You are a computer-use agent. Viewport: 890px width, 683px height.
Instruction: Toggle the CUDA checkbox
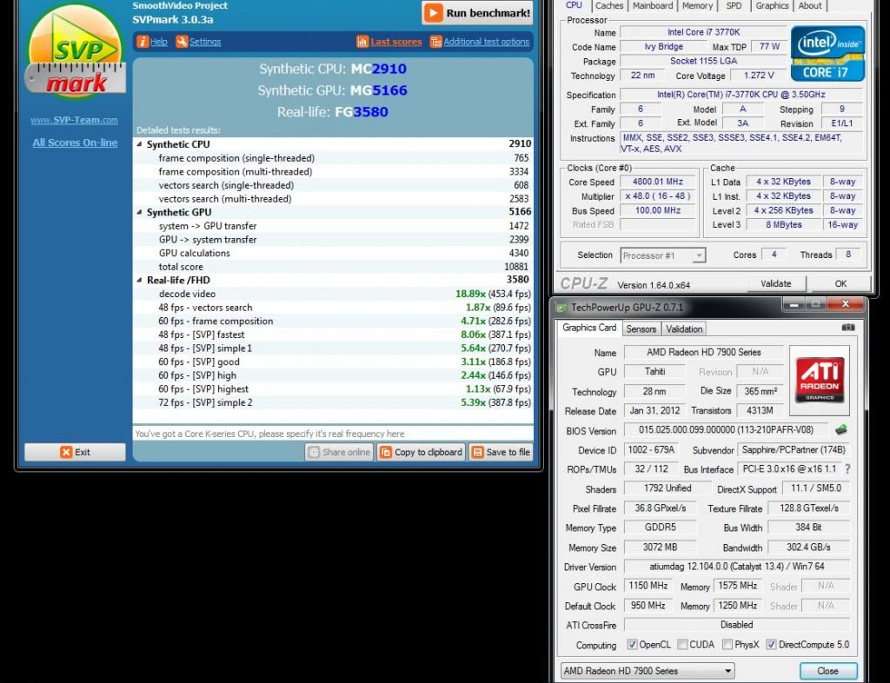click(682, 645)
